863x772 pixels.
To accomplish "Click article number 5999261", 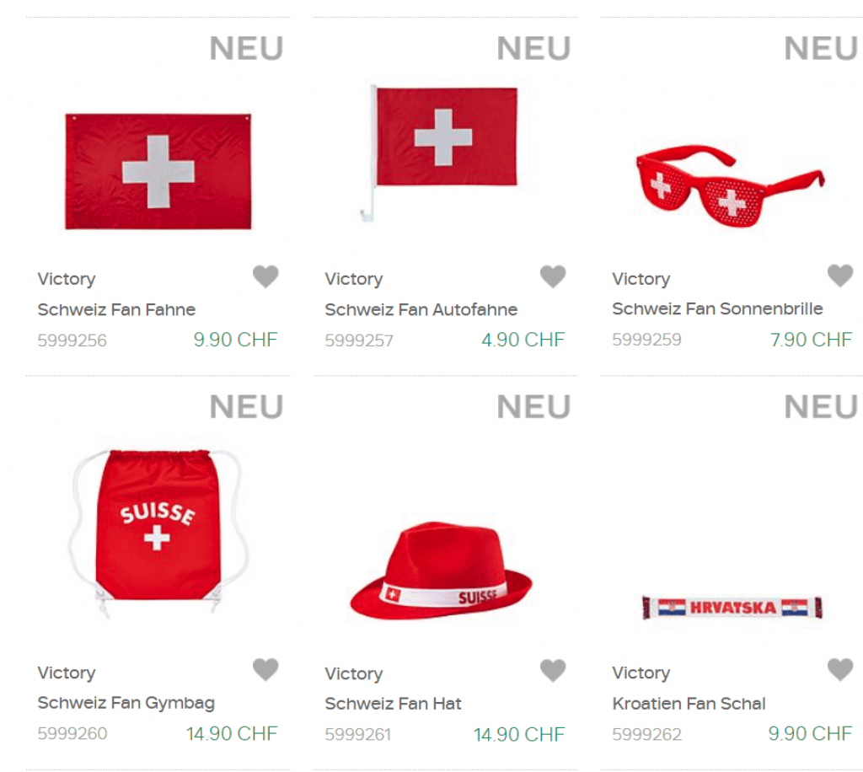I will coord(358,735).
